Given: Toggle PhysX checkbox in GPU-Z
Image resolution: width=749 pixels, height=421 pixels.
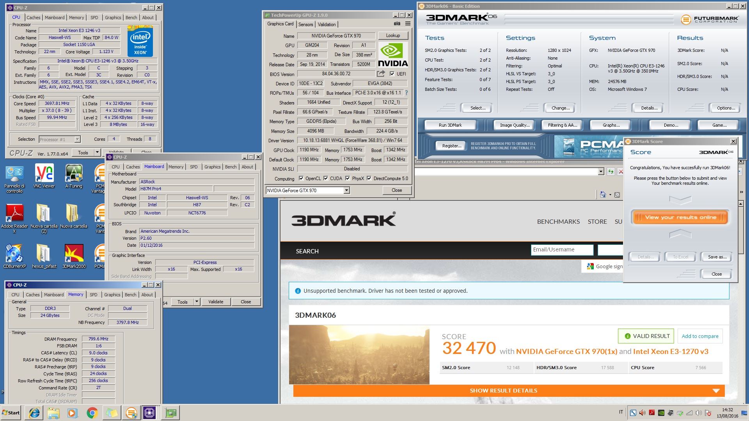Looking at the screenshot, I should (348, 179).
